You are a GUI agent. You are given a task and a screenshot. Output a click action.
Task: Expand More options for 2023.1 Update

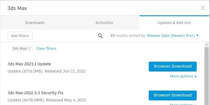click(x=183, y=76)
